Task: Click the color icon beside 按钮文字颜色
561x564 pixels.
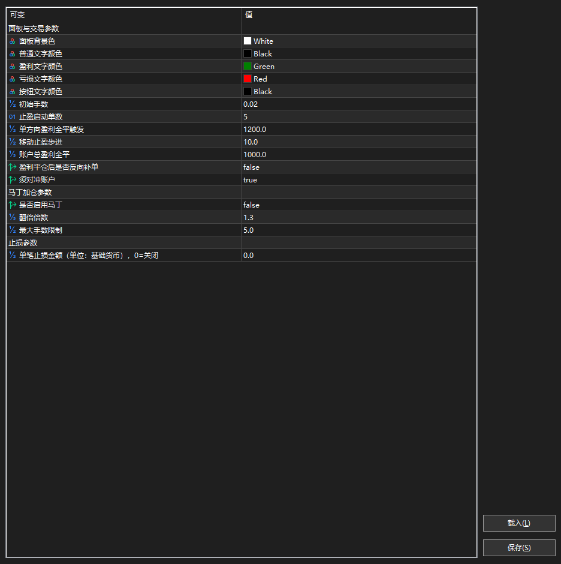Action: [12, 92]
